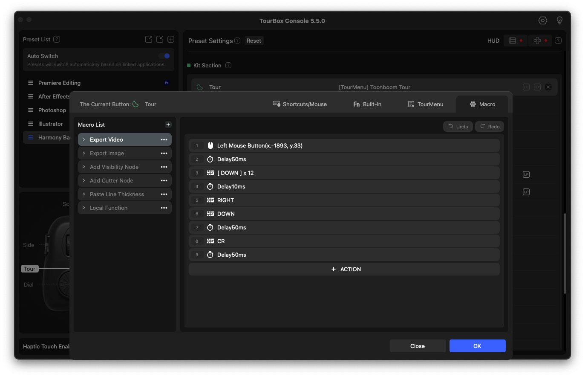
Task: Add a new ACTION step
Action: tap(344, 269)
